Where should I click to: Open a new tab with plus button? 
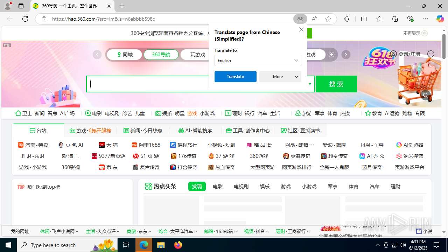pyautogui.click(x=122, y=6)
